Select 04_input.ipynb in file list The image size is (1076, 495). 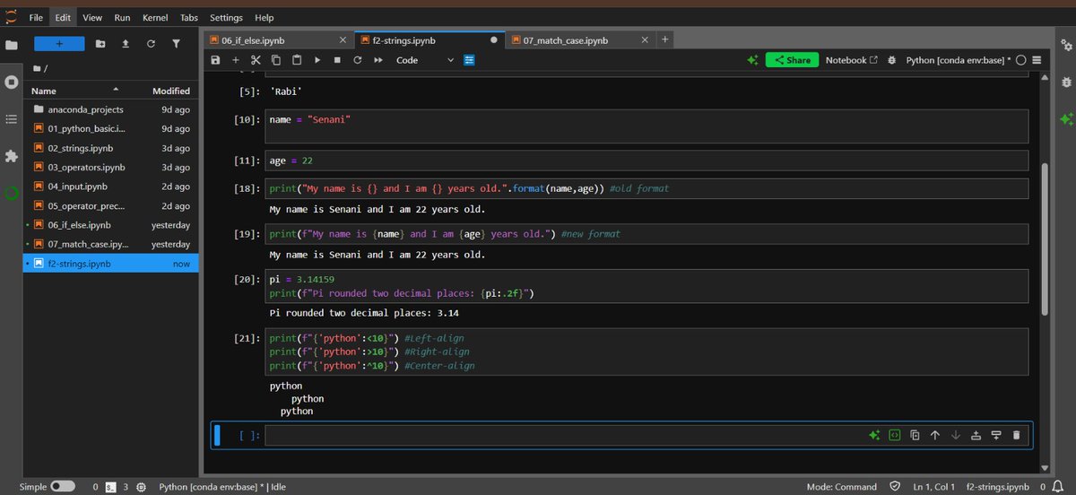click(111, 187)
